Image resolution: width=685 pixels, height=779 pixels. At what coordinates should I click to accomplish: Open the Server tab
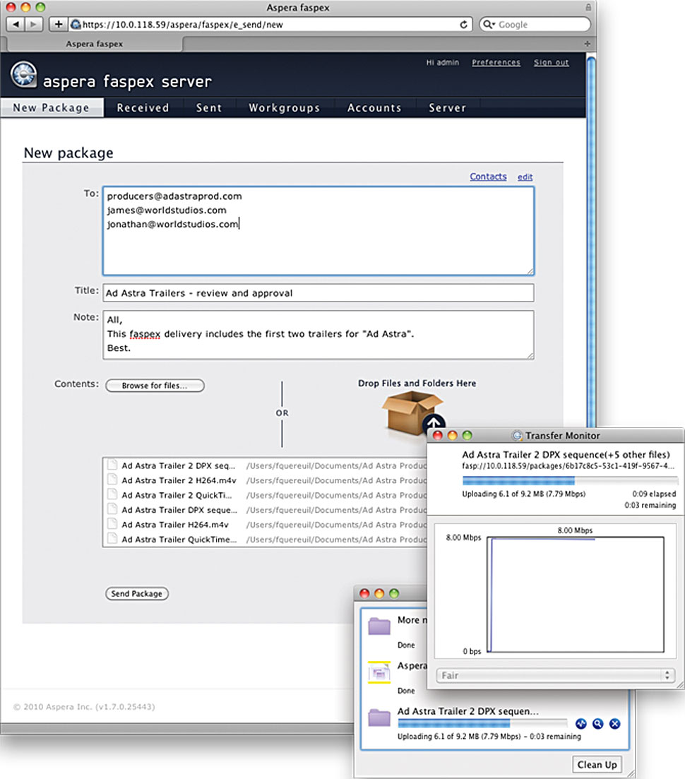(x=448, y=108)
